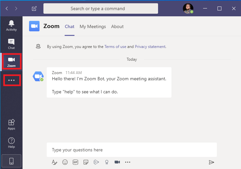The image size is (241, 169).
Task: Switch to the My Meetings tab
Action: coord(93,26)
